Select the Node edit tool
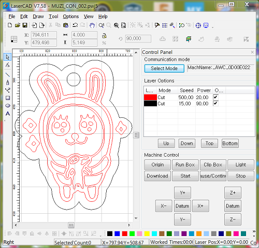 [x=8, y=65]
